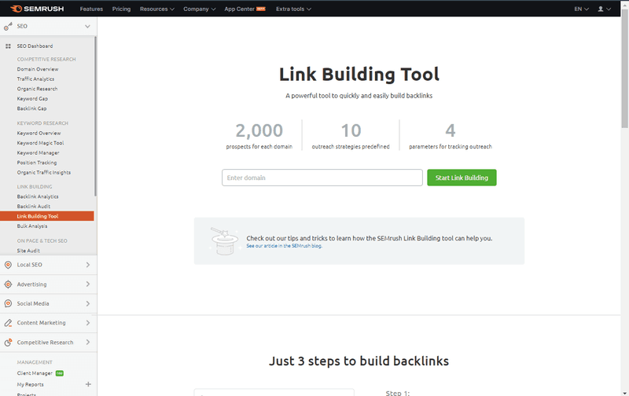629x396 pixels.
Task: Open Keyword Magic Tool in sidebar
Action: click(x=41, y=143)
